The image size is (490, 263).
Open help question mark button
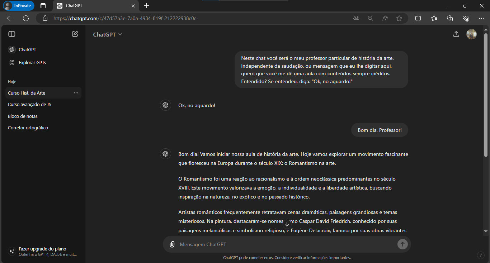(x=481, y=255)
